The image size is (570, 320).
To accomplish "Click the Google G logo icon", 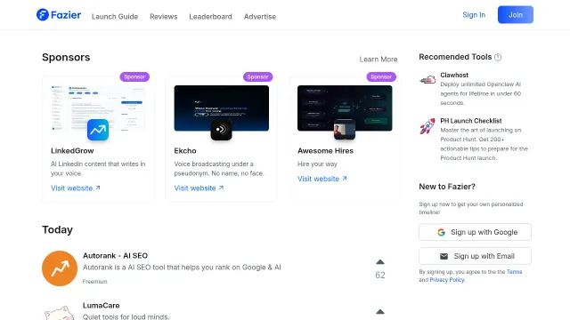I will tap(442, 232).
